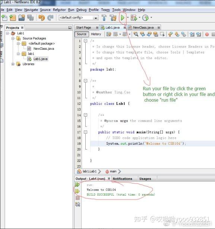Select the Source view button
Screen dimensions: 215x229
click(x=82, y=34)
